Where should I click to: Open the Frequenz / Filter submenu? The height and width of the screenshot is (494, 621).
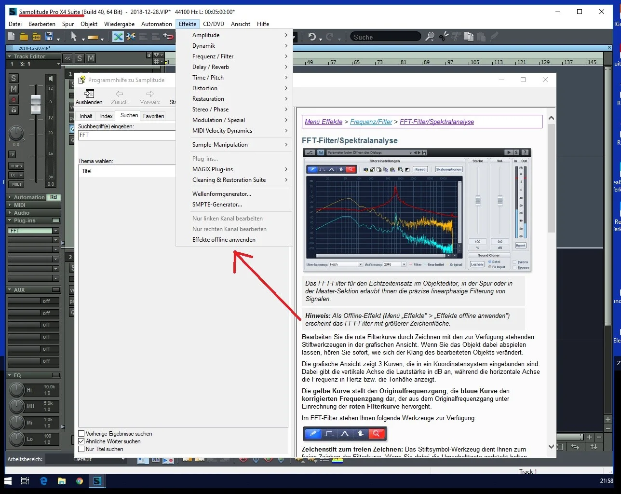[234, 56]
